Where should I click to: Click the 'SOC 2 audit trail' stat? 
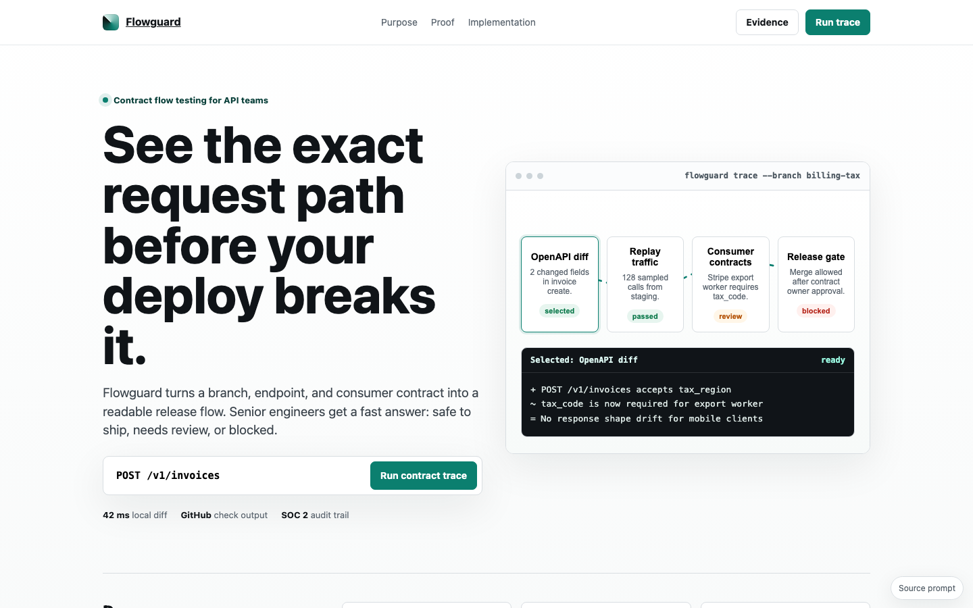tap(315, 515)
